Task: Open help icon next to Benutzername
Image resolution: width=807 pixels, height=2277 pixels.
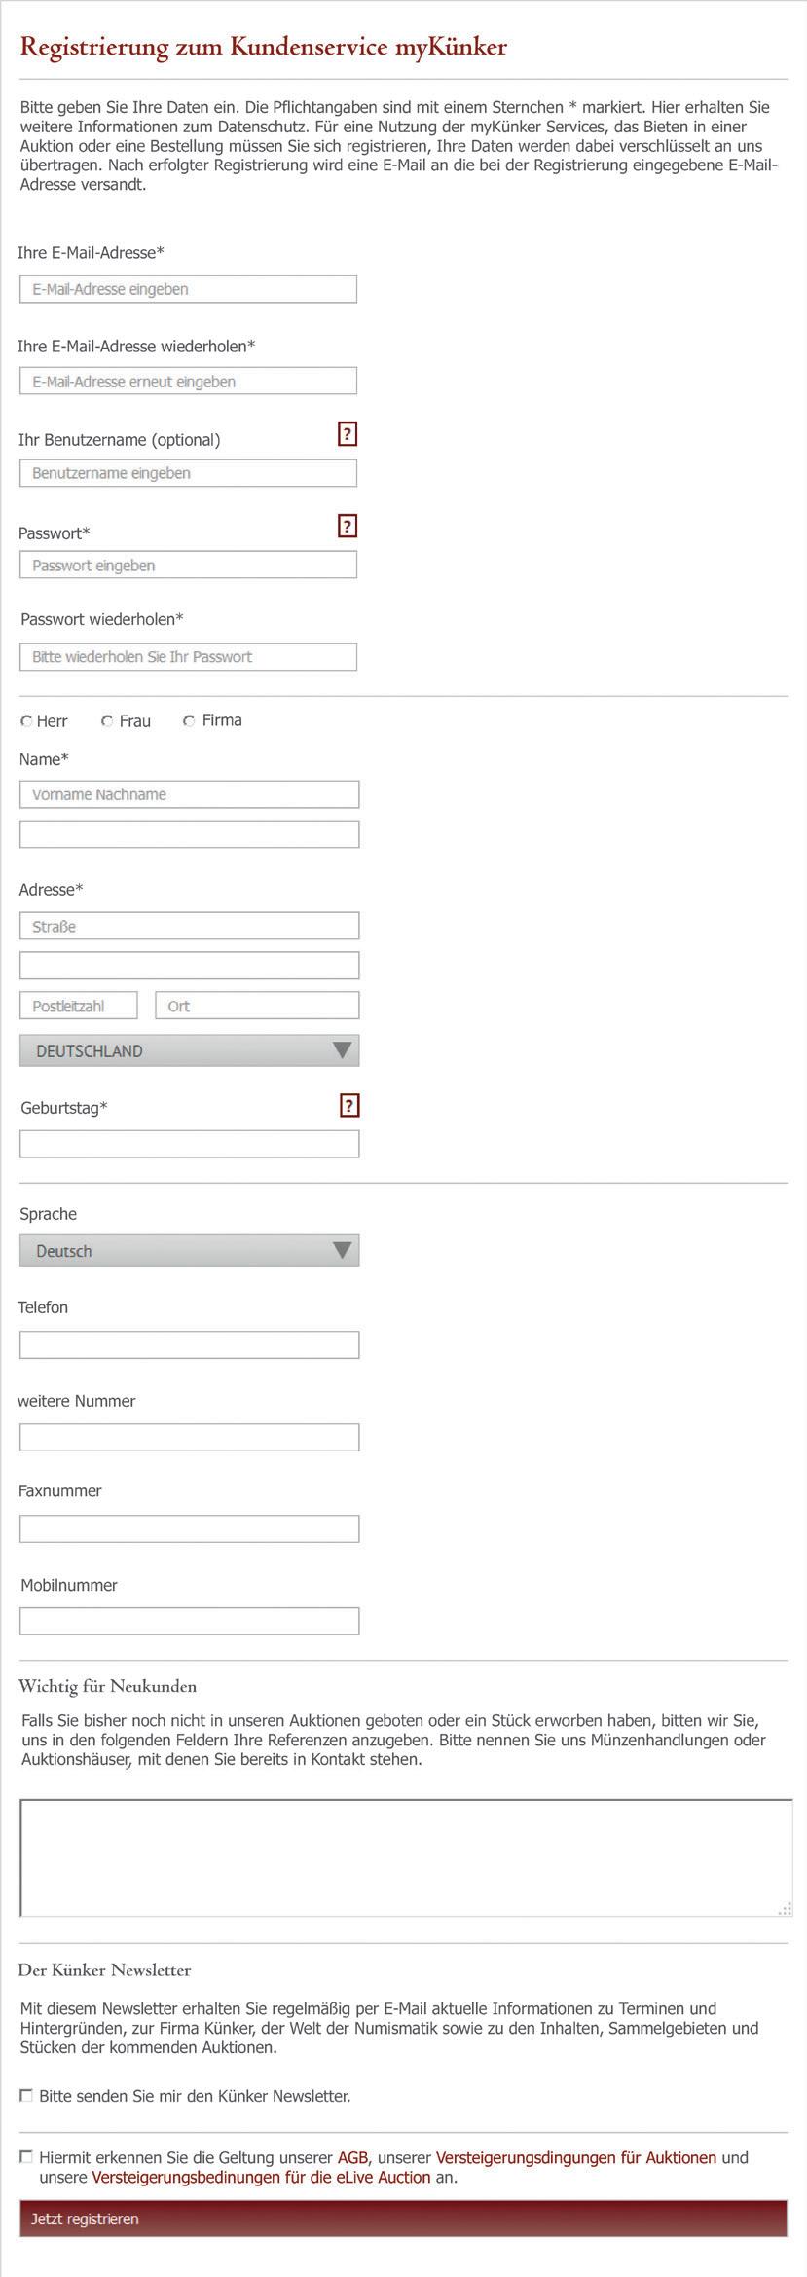Action: [x=348, y=434]
